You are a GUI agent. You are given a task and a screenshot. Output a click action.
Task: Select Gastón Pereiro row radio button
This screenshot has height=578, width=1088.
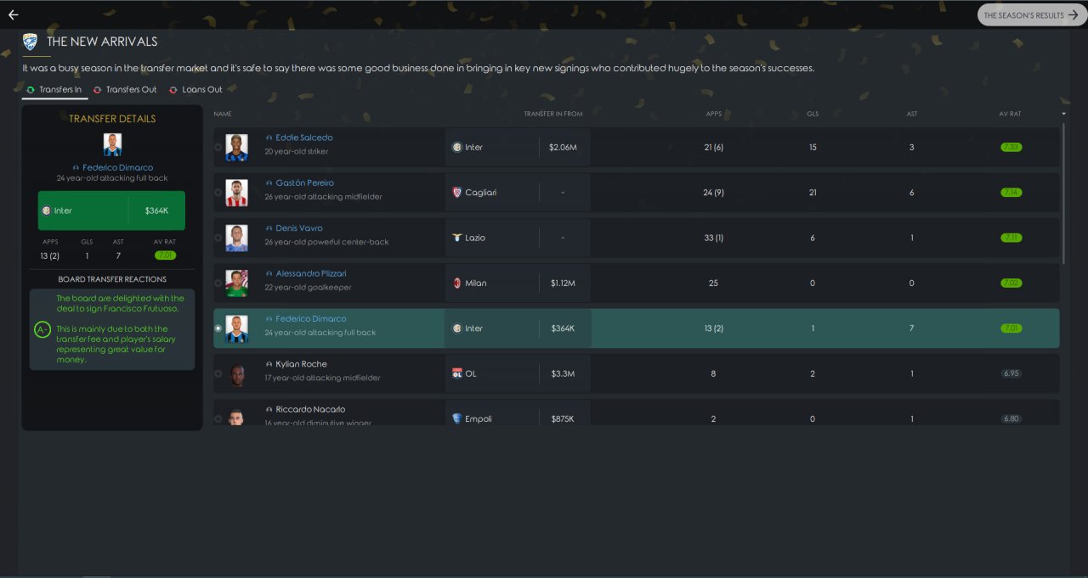(x=218, y=193)
